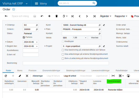The width and height of the screenshot is (139, 98).
Task: Fit columns with the width arrows icon
Action: point(113,76)
